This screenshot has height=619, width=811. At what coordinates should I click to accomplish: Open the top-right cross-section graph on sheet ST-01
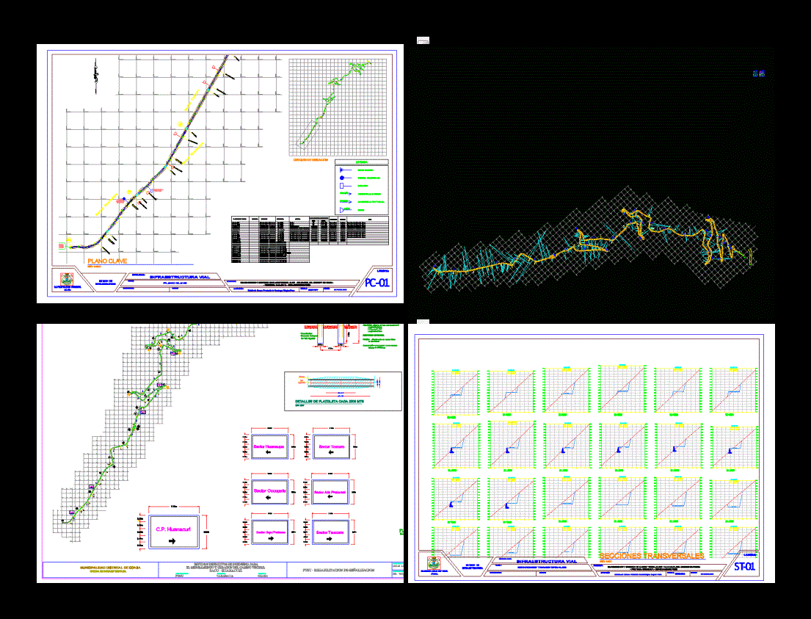click(734, 390)
